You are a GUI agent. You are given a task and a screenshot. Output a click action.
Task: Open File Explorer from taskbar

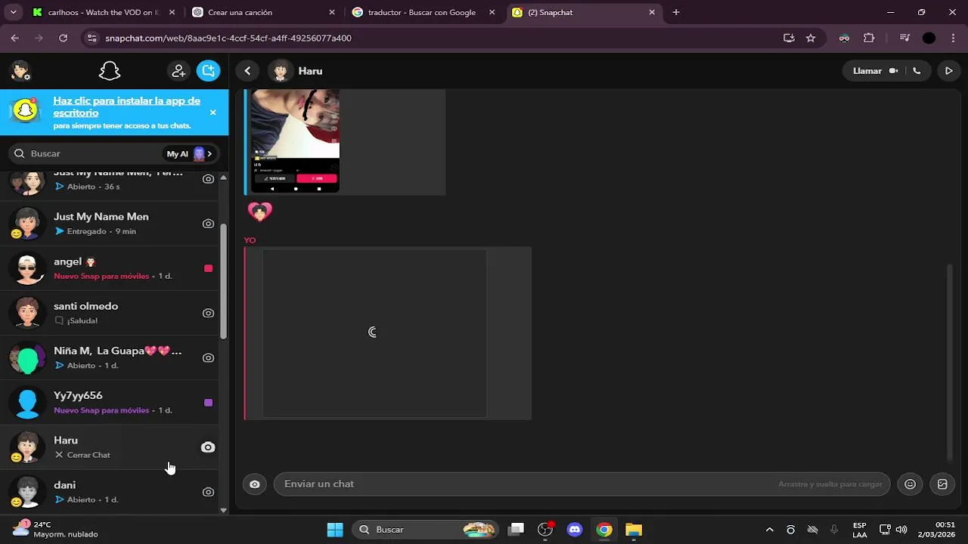634,530
